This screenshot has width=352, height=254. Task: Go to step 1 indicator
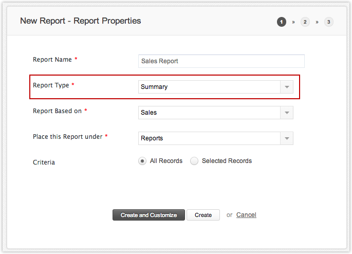pos(281,22)
